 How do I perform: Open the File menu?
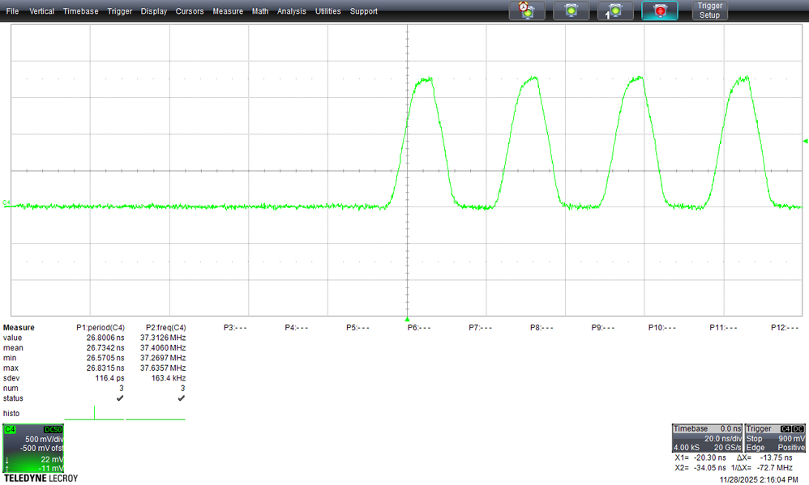(x=12, y=11)
